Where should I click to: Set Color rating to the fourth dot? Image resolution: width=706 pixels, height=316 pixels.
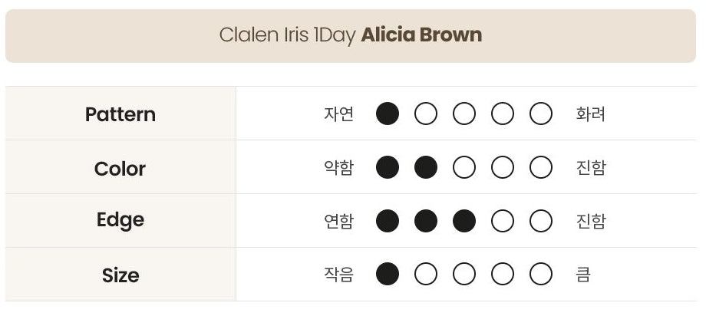coord(503,168)
